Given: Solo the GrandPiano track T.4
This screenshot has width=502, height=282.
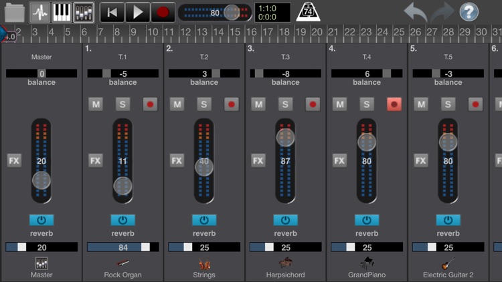Looking at the screenshot, I should 367,104.
